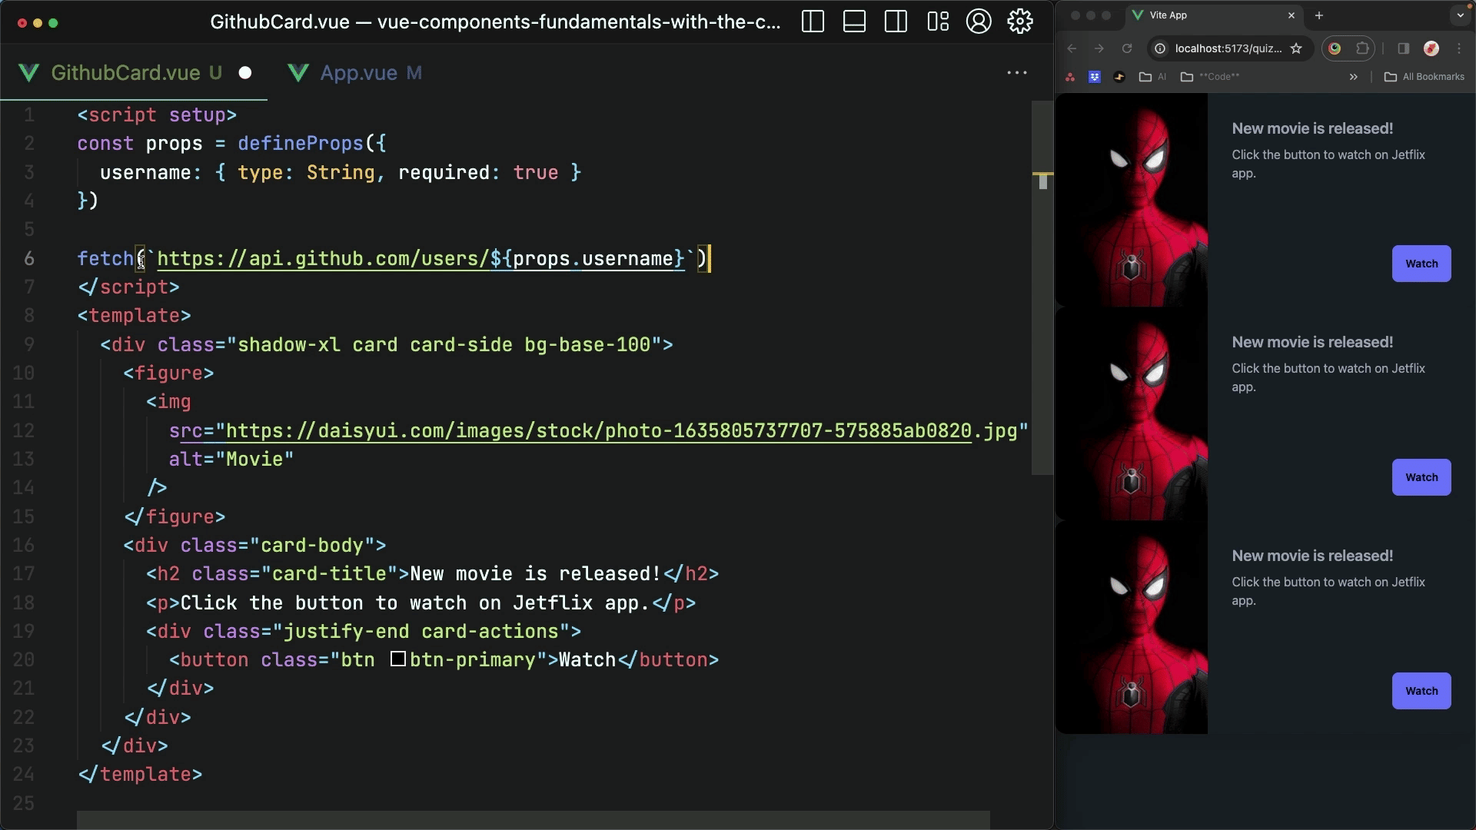The width and height of the screenshot is (1476, 830).
Task: Select the Vite App browser tab
Action: pos(1214,15)
